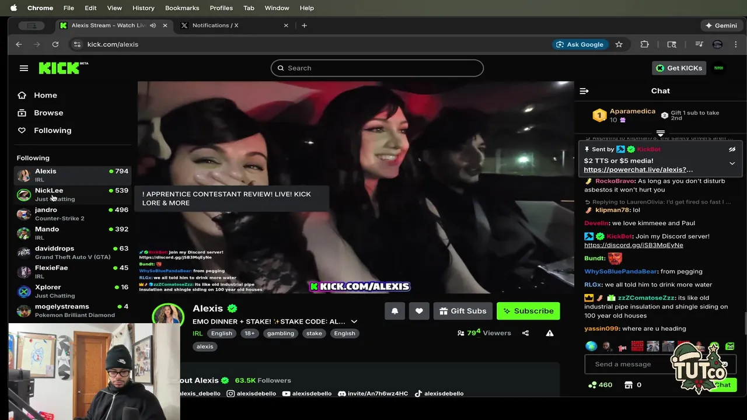Toggle stream notifications bell
Viewport: 747px width, 420px height.
395,311
